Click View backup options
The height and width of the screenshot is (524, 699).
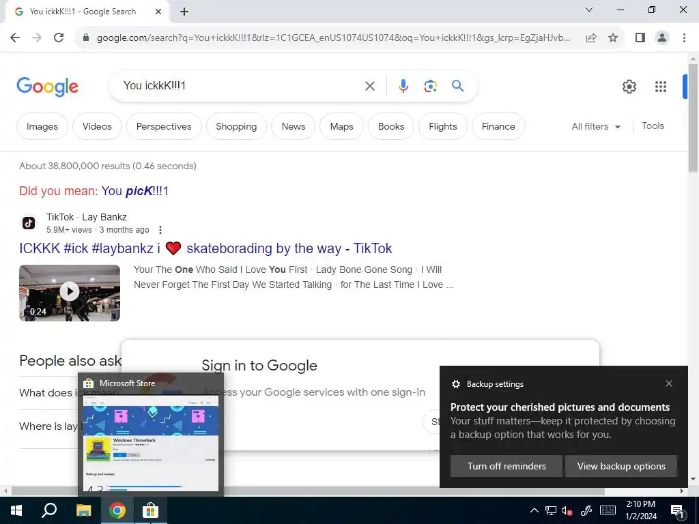pos(621,466)
